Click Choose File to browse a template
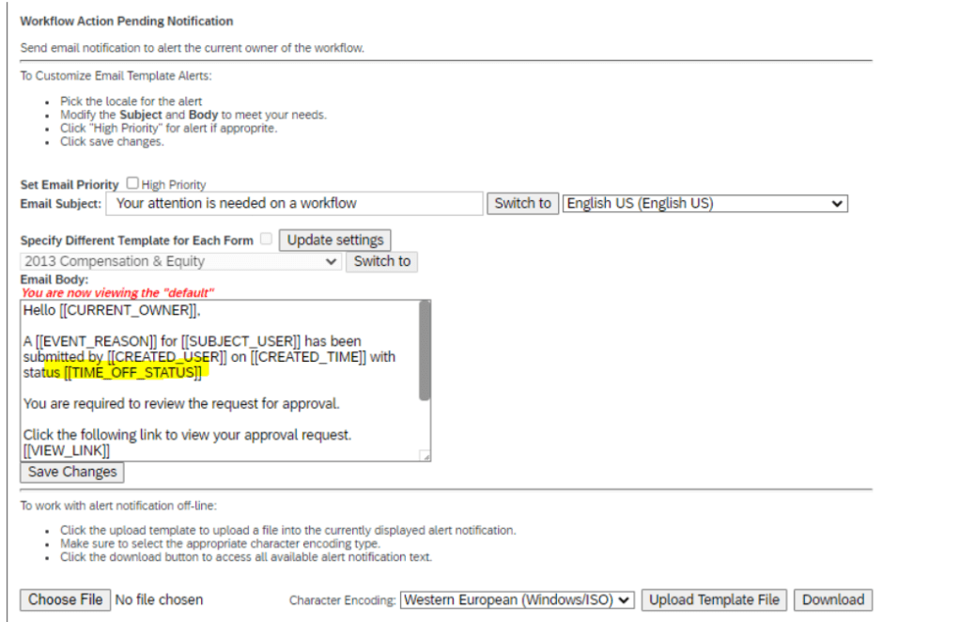This screenshot has height=622, width=960. 65,599
